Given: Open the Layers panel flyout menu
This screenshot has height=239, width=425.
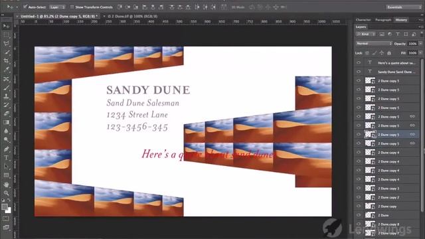Looking at the screenshot, I should 420,27.
